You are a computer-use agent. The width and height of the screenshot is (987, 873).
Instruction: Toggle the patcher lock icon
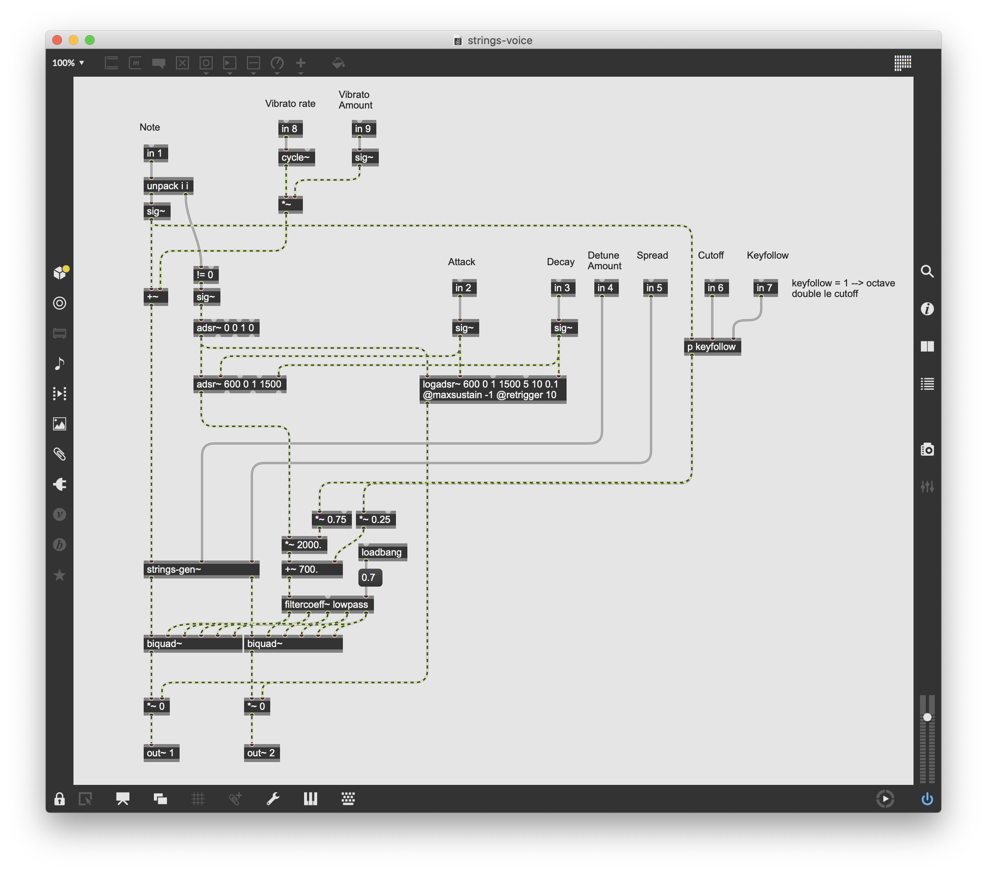(60, 799)
